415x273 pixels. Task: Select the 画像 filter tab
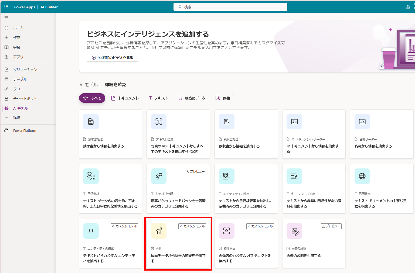(x=223, y=98)
